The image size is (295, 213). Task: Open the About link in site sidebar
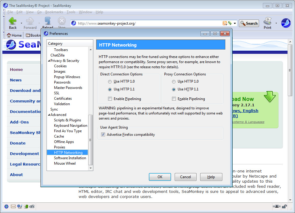17,175
